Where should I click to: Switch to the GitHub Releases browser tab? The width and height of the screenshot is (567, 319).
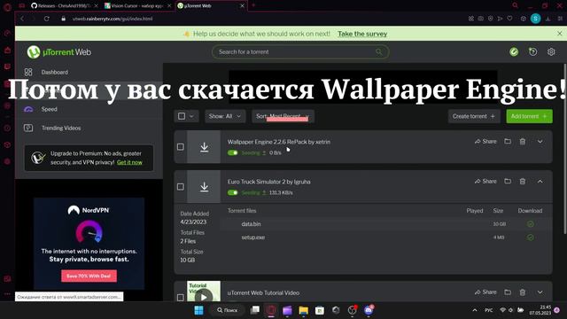[64, 6]
